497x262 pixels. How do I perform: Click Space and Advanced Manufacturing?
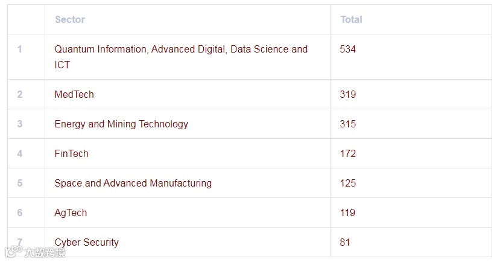pyautogui.click(x=133, y=183)
